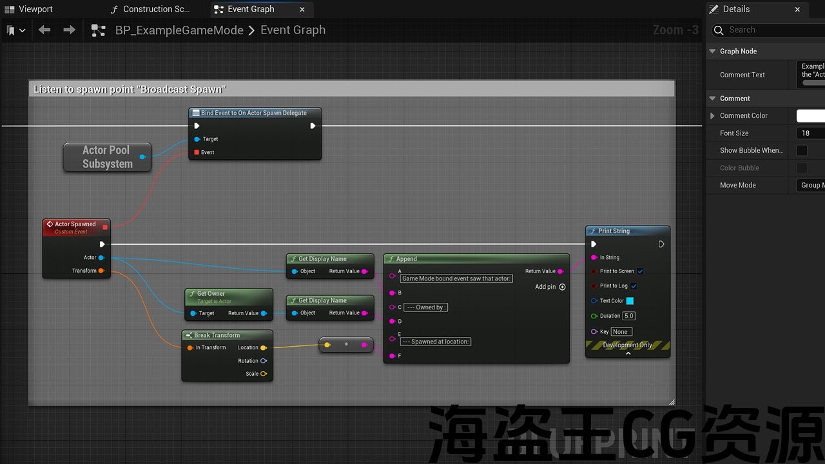Click the Actor Spawned red delegate pin
This screenshot has height=464, width=825.
tap(105, 227)
